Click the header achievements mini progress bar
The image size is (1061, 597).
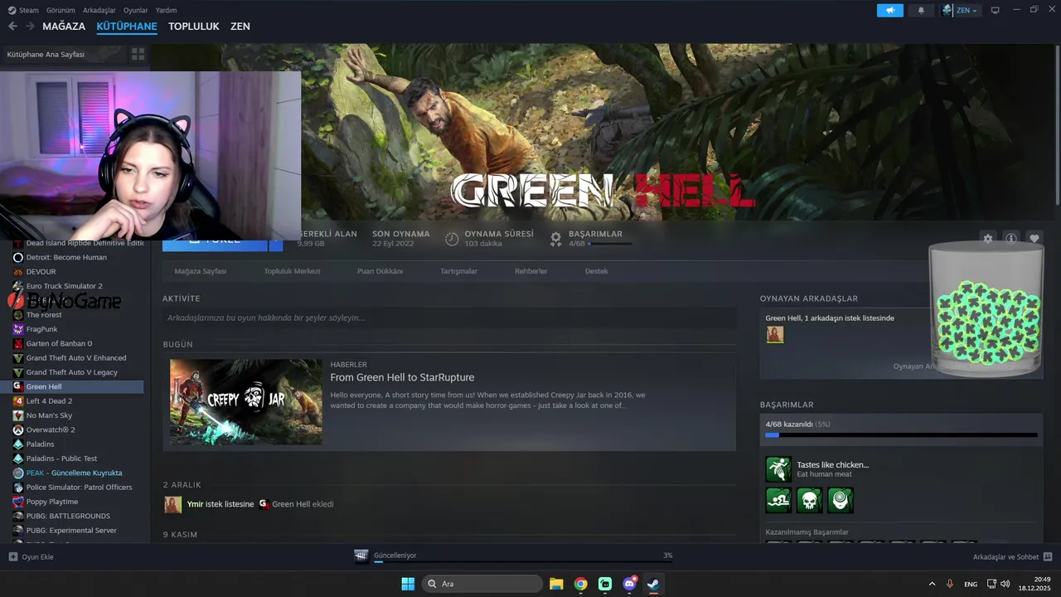609,244
